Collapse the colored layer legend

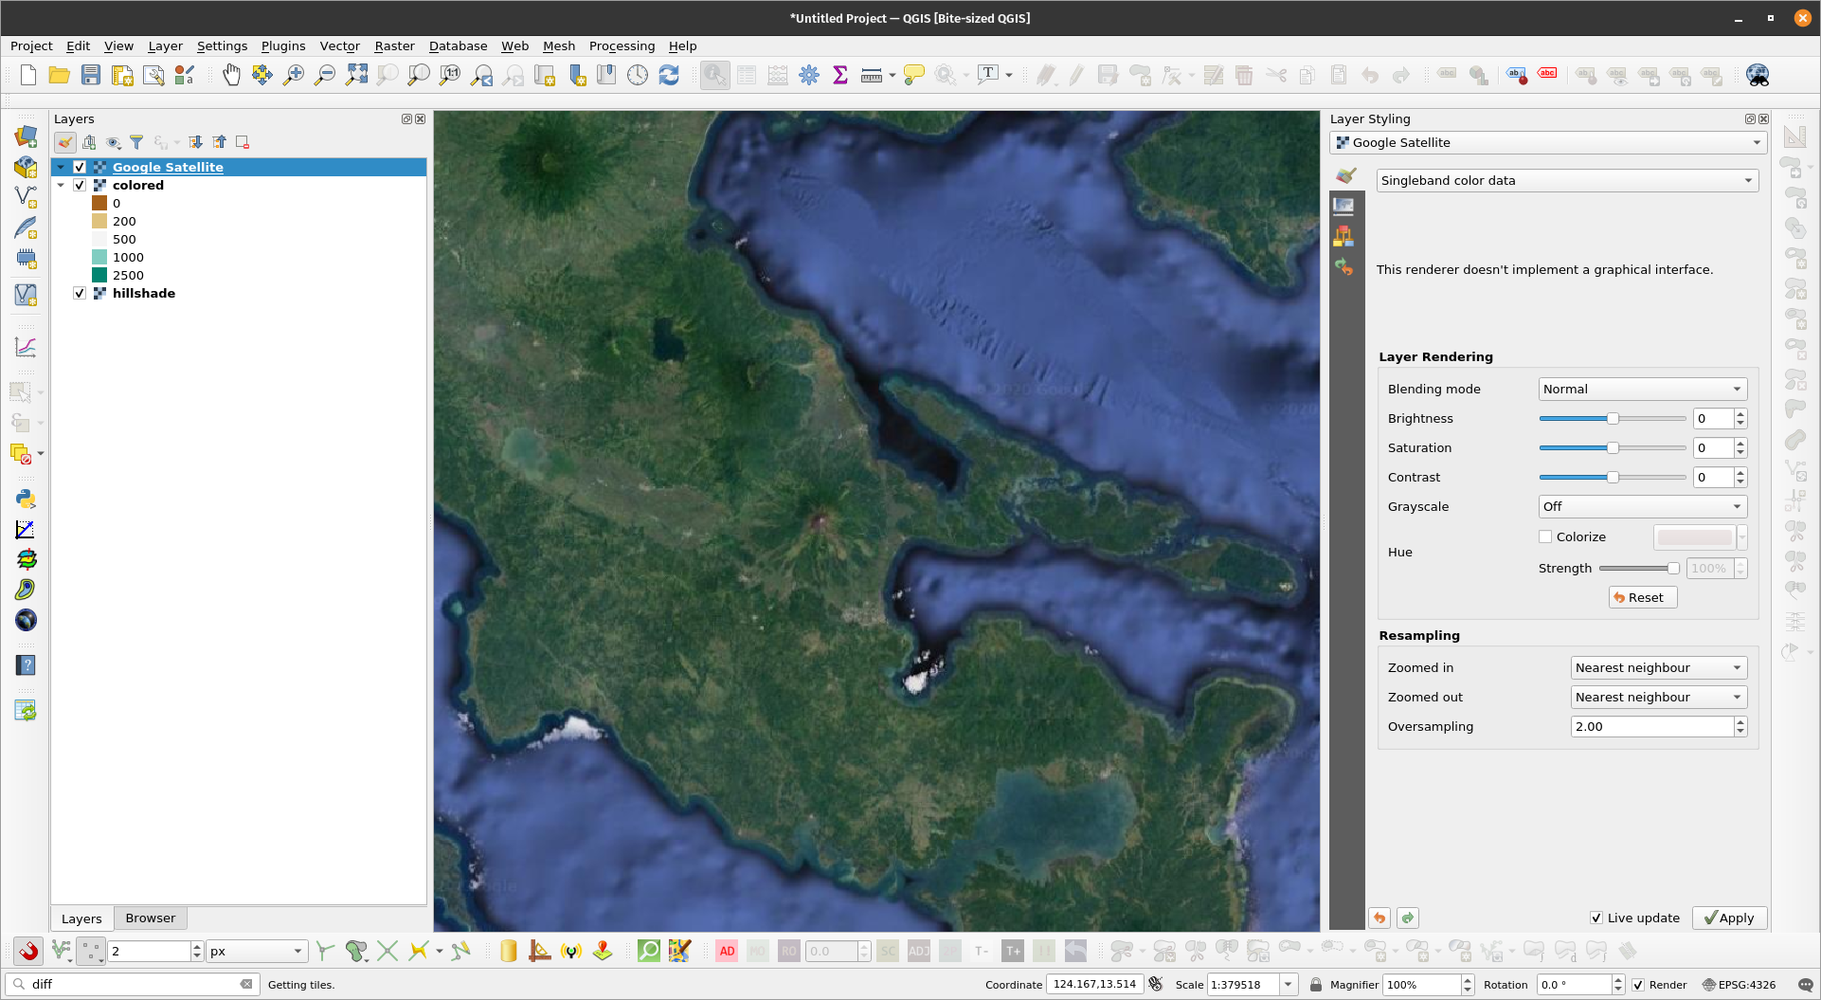[x=62, y=185]
